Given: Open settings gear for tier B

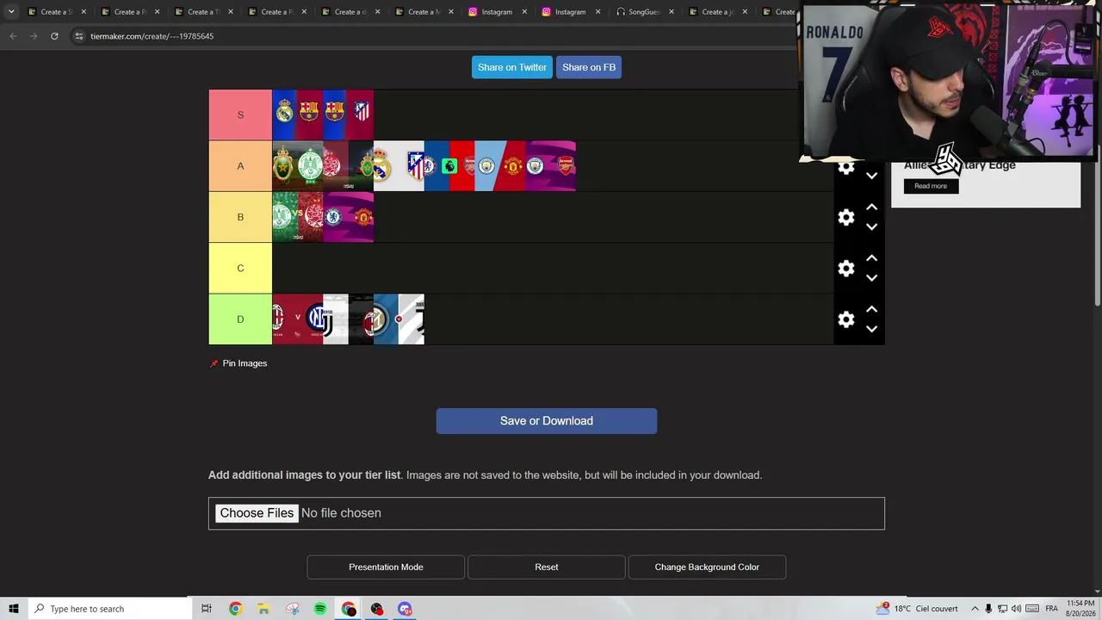Looking at the screenshot, I should coord(846,217).
